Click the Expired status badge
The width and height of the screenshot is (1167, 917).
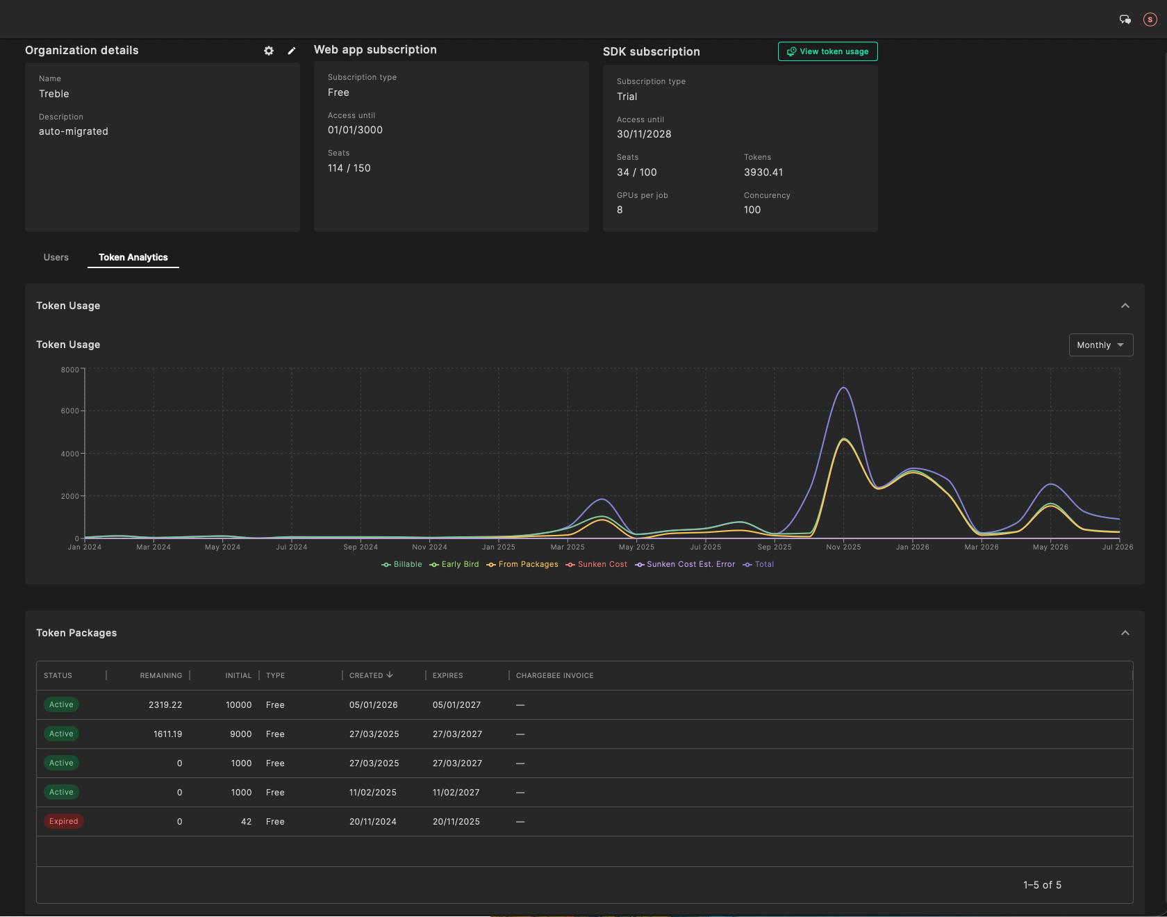coord(63,821)
